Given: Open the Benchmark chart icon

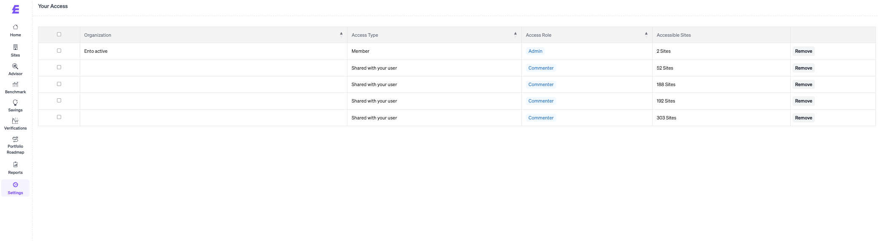Looking at the screenshot, I should pyautogui.click(x=16, y=85).
